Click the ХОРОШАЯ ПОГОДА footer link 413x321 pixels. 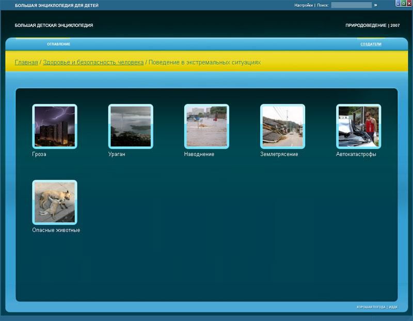click(x=371, y=307)
